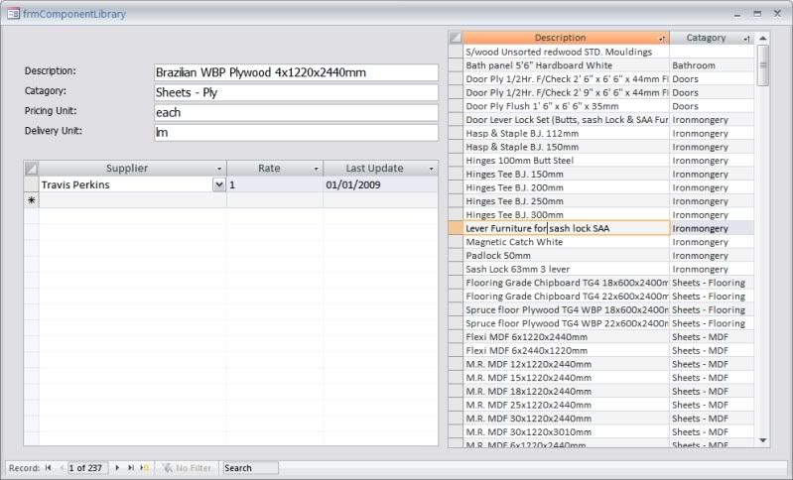Select Door Ply Flush 1' 6" x 6' 6" x 35mm

[x=566, y=106]
